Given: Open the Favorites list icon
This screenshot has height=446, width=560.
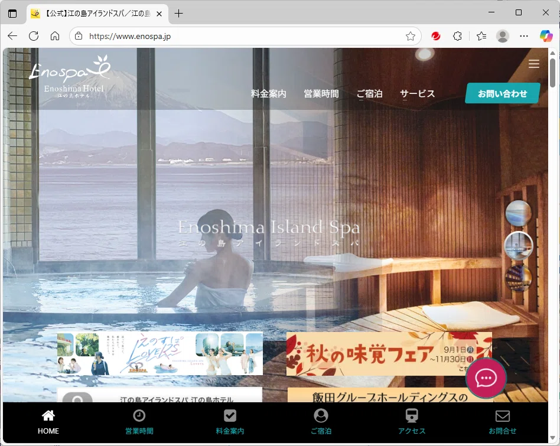Looking at the screenshot, I should pyautogui.click(x=481, y=36).
